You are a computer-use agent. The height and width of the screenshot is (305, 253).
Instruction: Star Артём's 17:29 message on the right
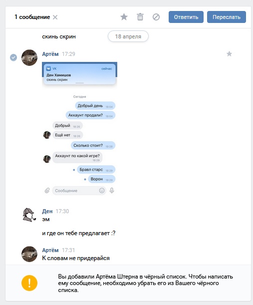coord(229,54)
